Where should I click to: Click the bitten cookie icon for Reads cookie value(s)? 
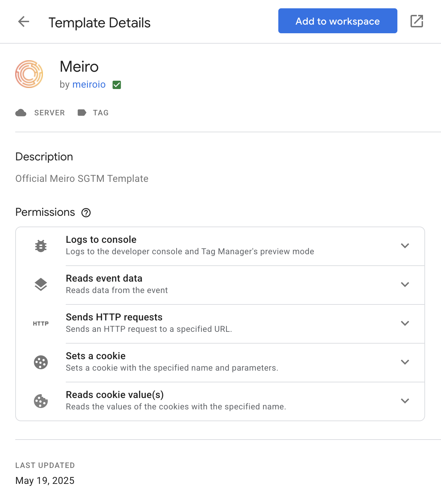coord(41,401)
